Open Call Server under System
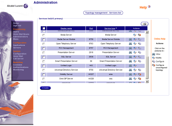This screenshot has width=172, height=126. tap(18, 59)
